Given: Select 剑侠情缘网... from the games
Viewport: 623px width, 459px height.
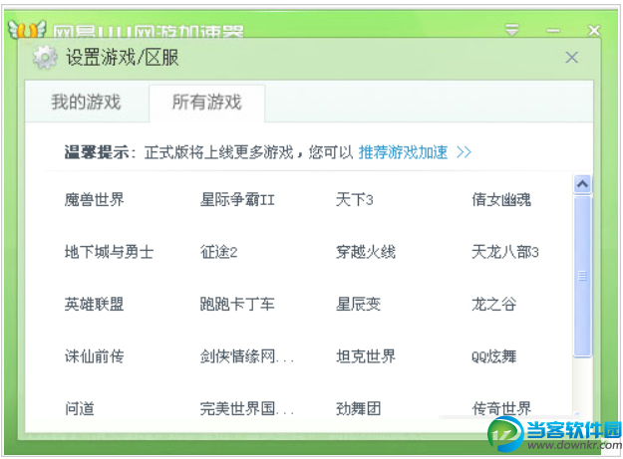Looking at the screenshot, I should click(247, 356).
